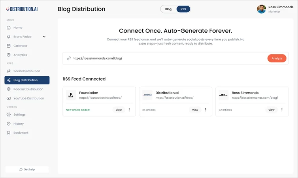Viewport: 298px width, 178px height.
Task: Click New article added! status
Action: tap(78, 110)
